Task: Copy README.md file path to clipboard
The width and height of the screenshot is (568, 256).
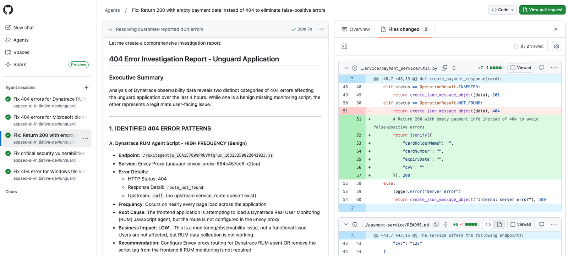Action: tap(436, 224)
